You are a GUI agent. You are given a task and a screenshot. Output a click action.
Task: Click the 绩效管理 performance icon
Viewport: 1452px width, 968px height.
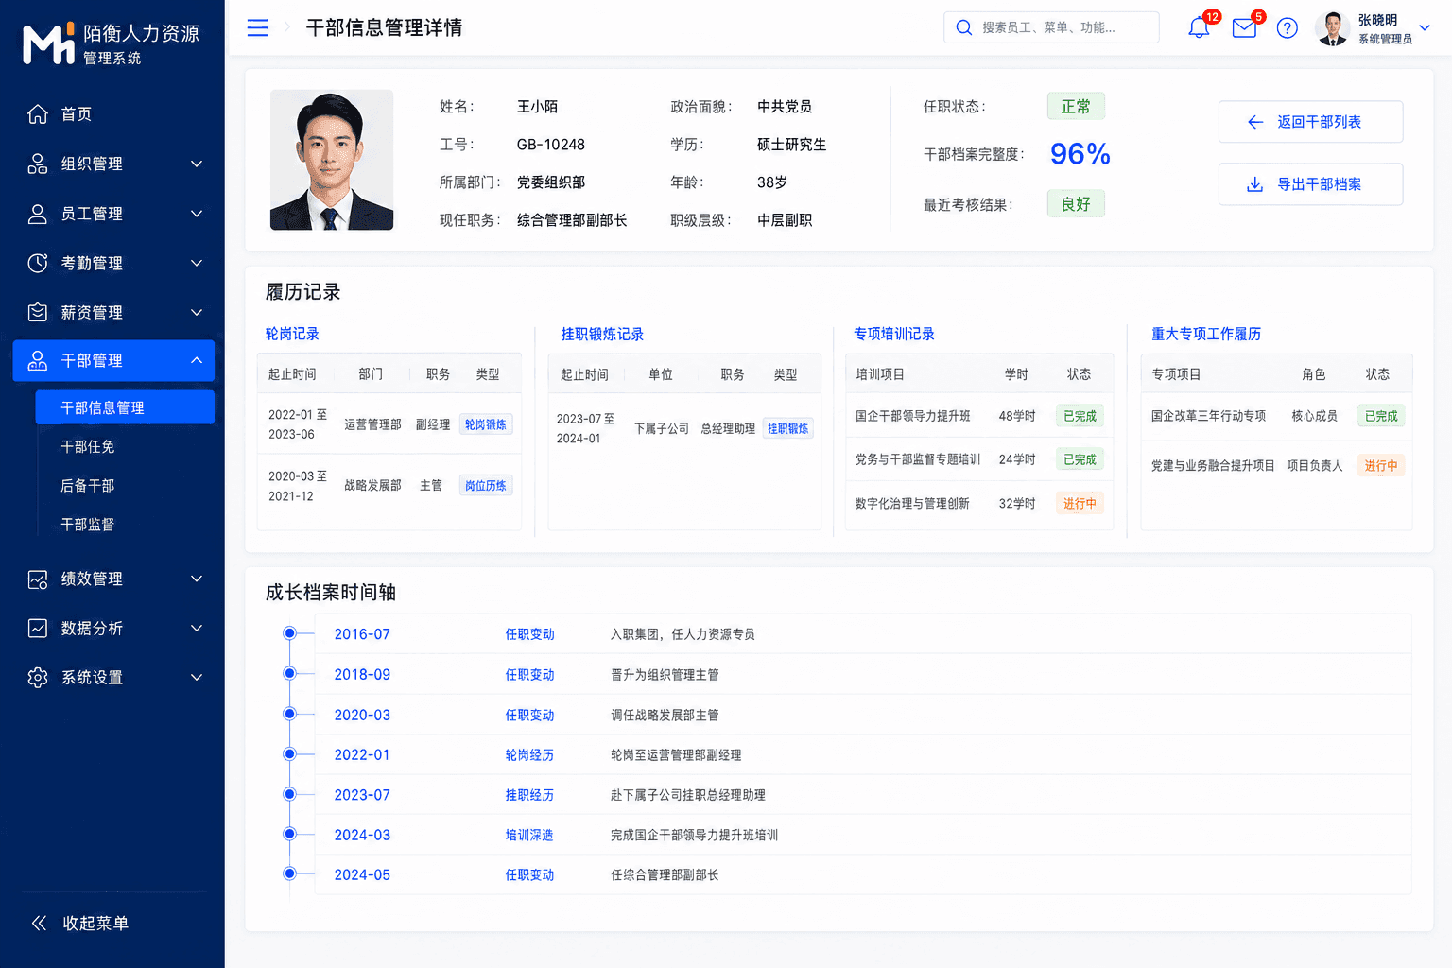coord(38,579)
